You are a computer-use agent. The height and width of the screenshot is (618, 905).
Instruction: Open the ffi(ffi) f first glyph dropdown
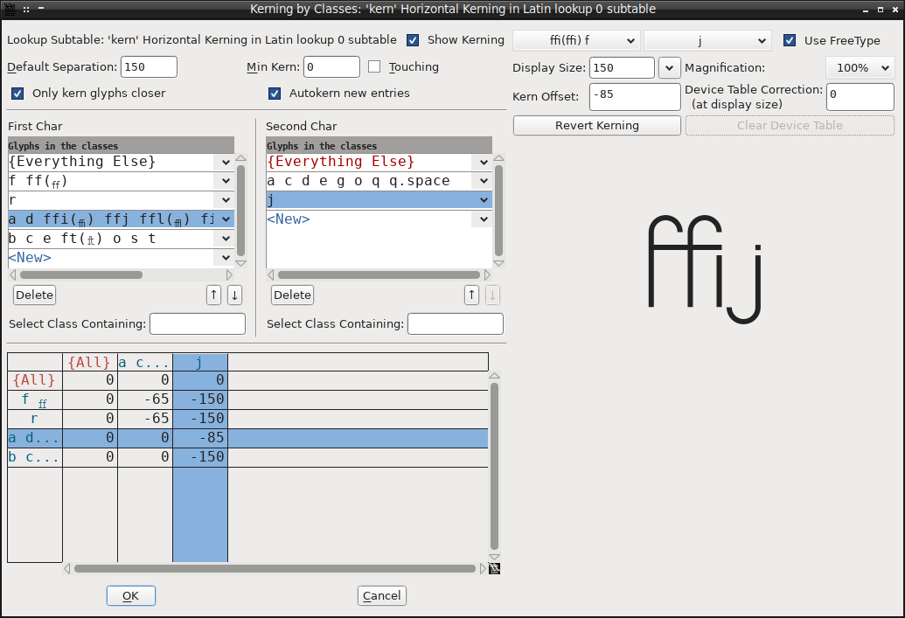(x=576, y=40)
